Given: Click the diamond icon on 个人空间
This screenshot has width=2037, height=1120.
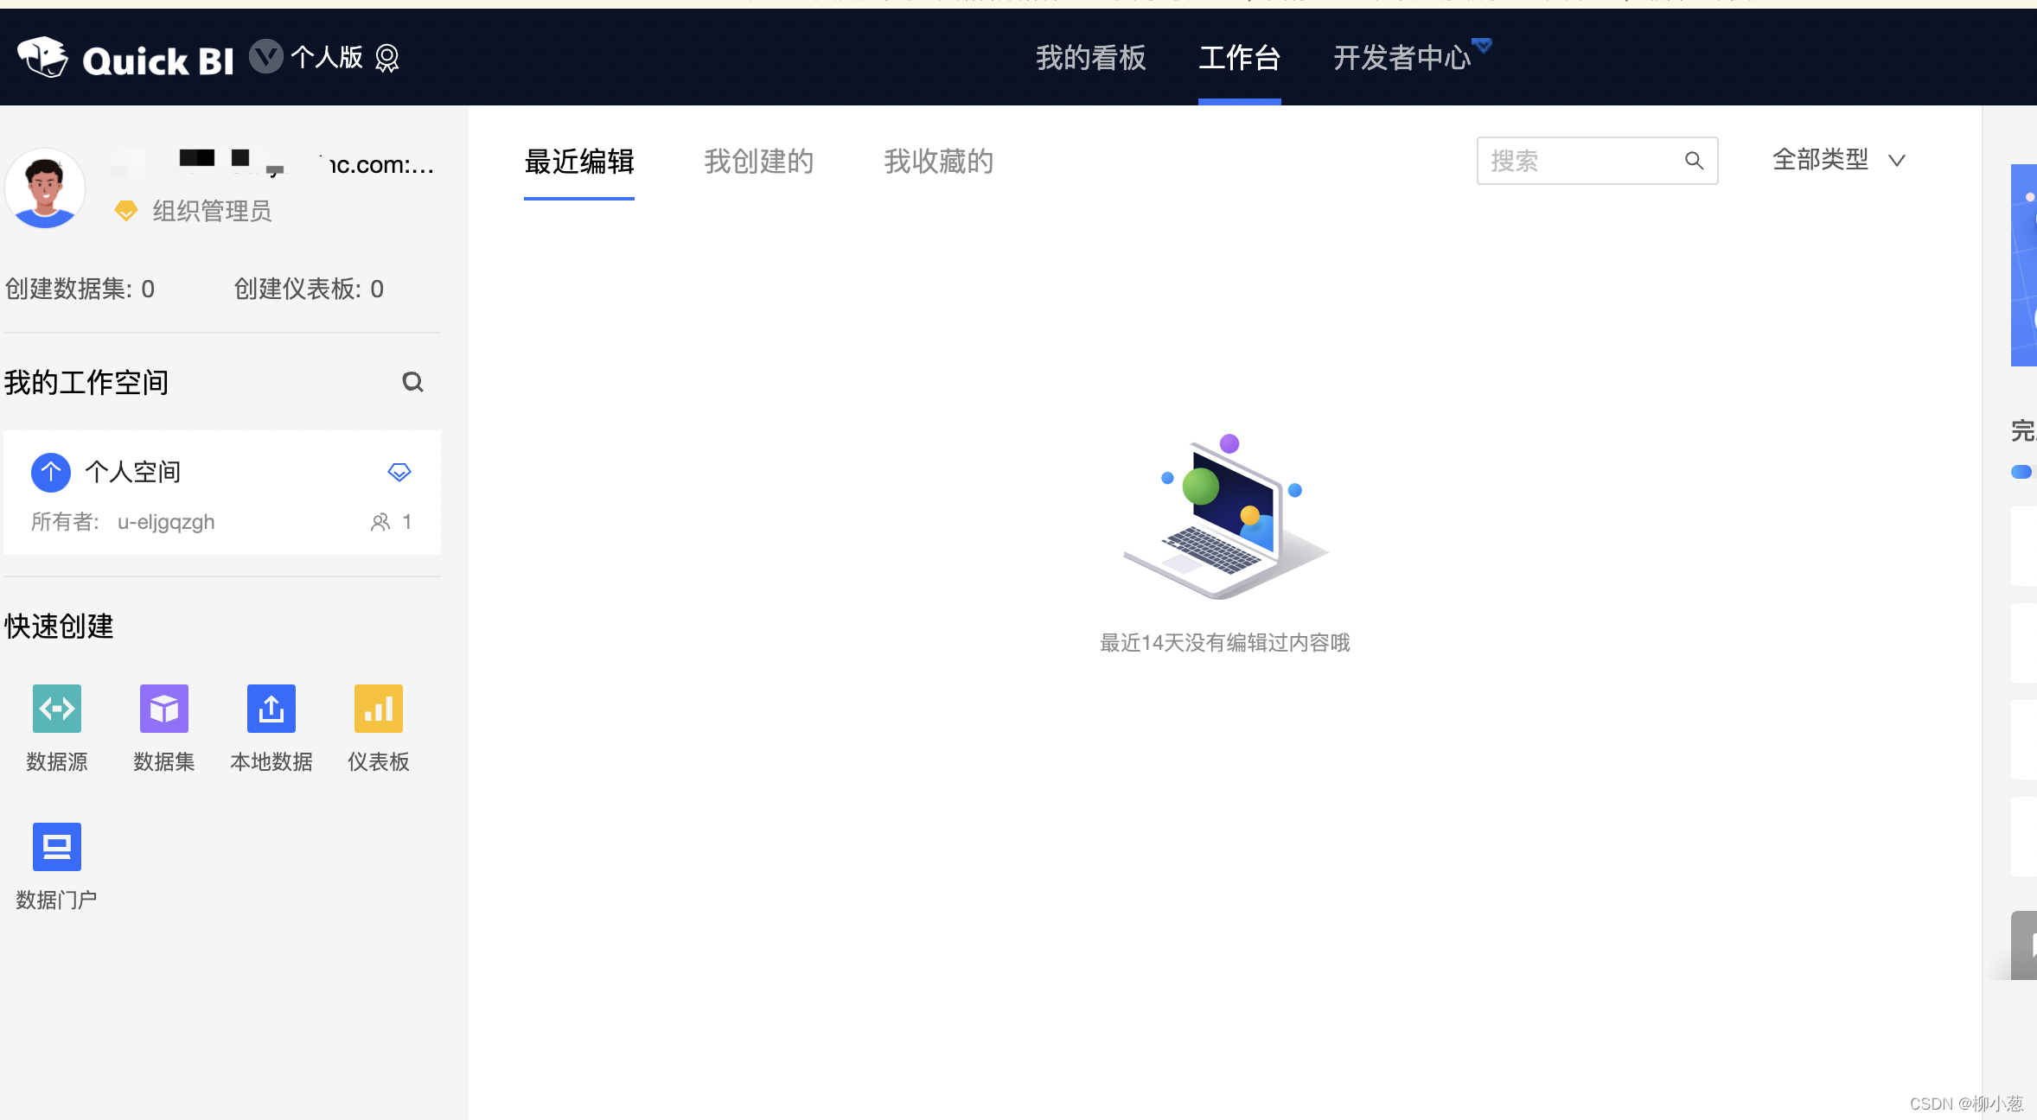Looking at the screenshot, I should coord(399,472).
